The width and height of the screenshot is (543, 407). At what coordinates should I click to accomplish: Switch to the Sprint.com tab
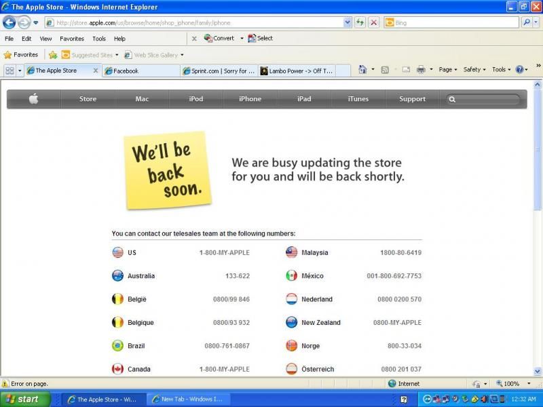click(x=219, y=71)
